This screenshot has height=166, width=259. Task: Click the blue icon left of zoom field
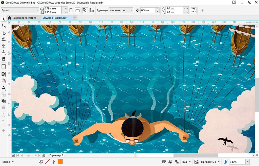[x=225, y=162]
